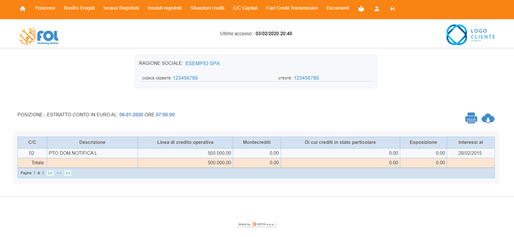Viewport: 514px width, 237px height.
Task: Click the utente value 123456789
Action: point(306,78)
